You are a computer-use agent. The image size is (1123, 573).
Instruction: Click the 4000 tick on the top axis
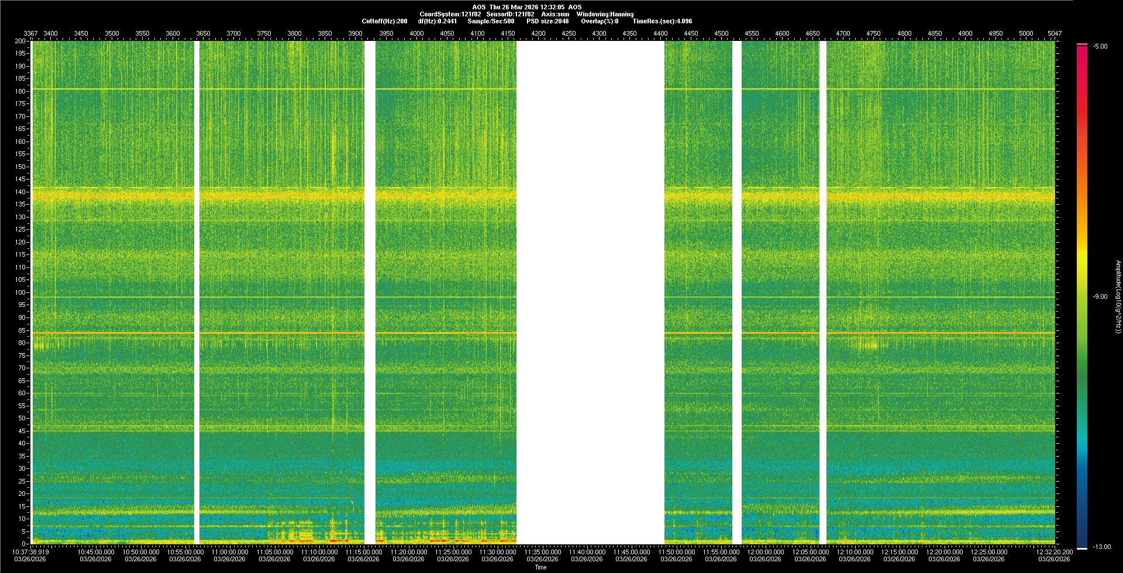[x=416, y=33]
